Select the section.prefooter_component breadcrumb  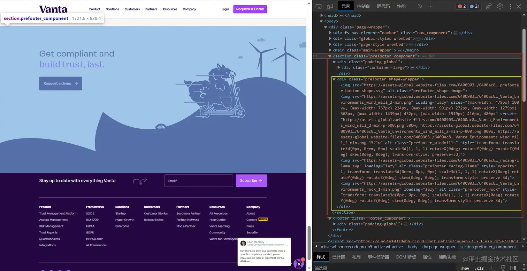click(488, 247)
